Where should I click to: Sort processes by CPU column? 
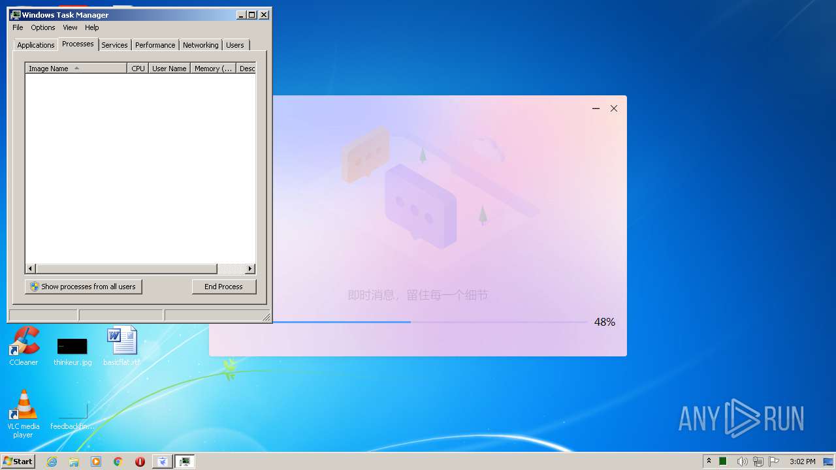[x=138, y=68]
